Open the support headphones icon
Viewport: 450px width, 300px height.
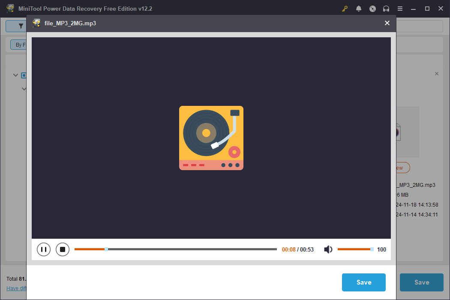[386, 9]
